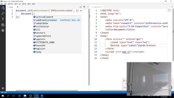Open Windows Start menu
Screen dimensions: 174x98
click(2, 96)
